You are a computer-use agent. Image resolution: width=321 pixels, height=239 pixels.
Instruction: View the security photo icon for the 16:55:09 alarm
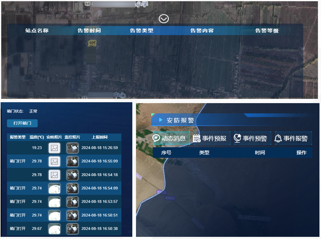click(x=54, y=161)
